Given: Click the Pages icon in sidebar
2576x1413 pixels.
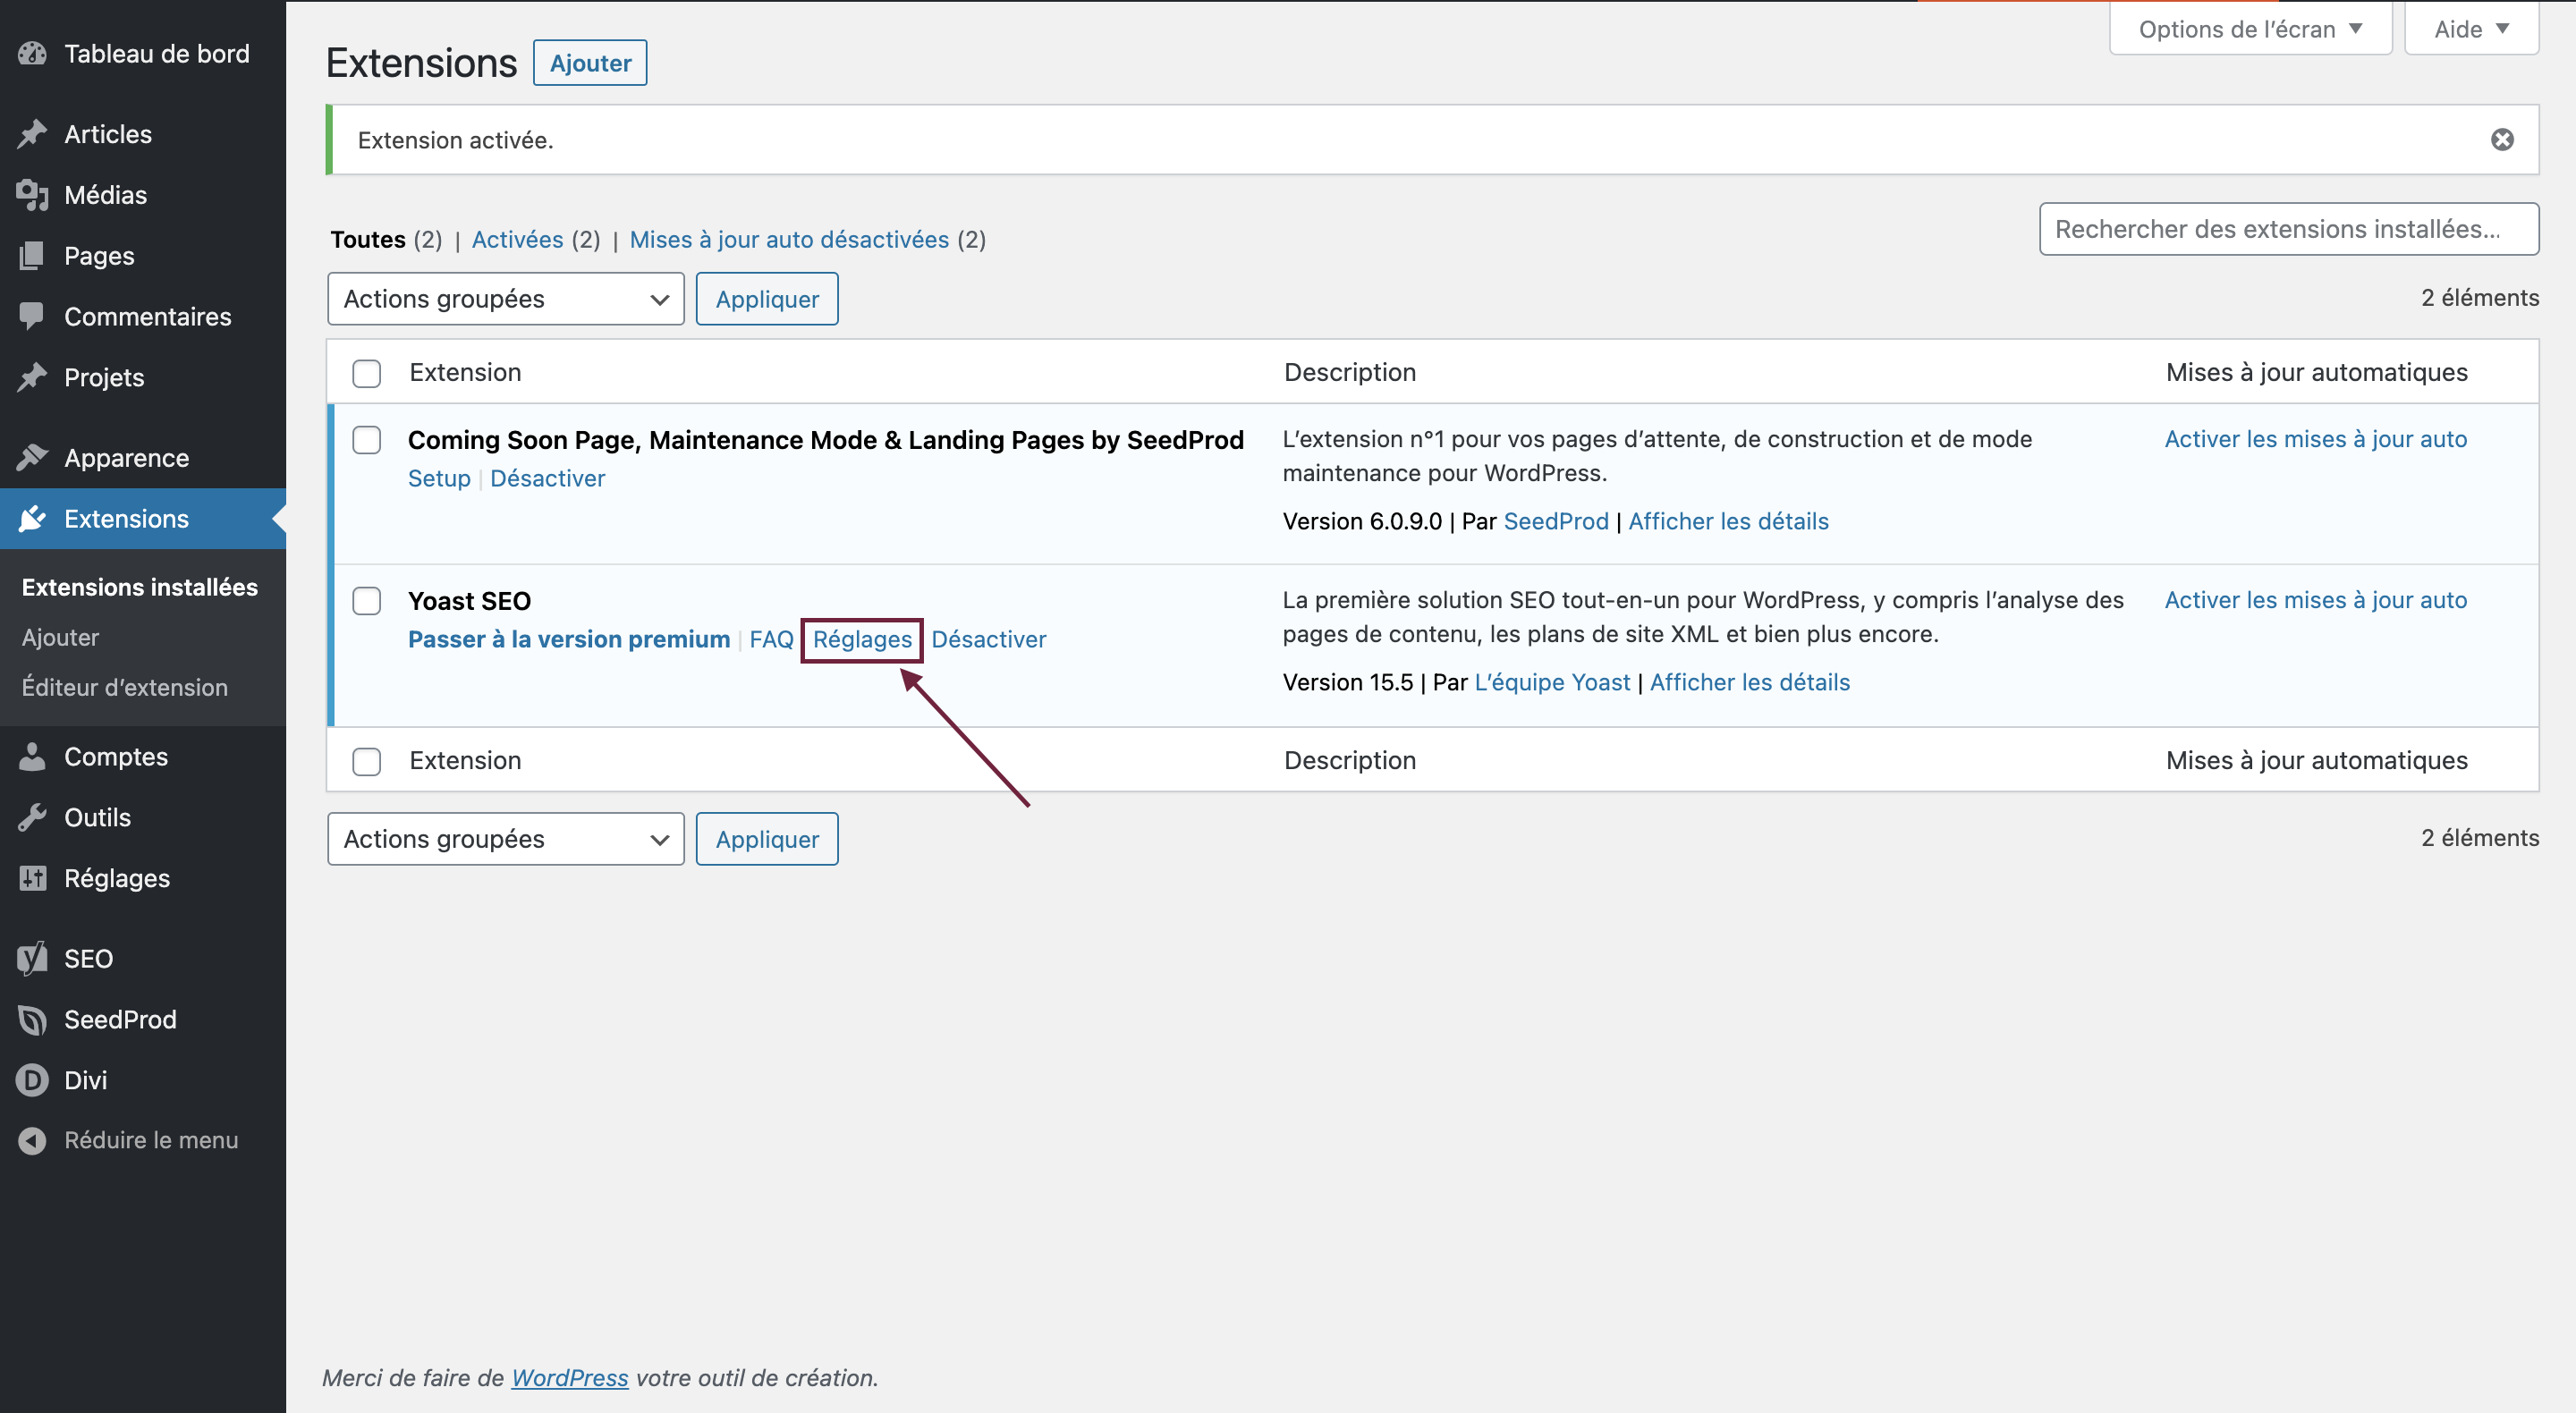Looking at the screenshot, I should pos(32,256).
